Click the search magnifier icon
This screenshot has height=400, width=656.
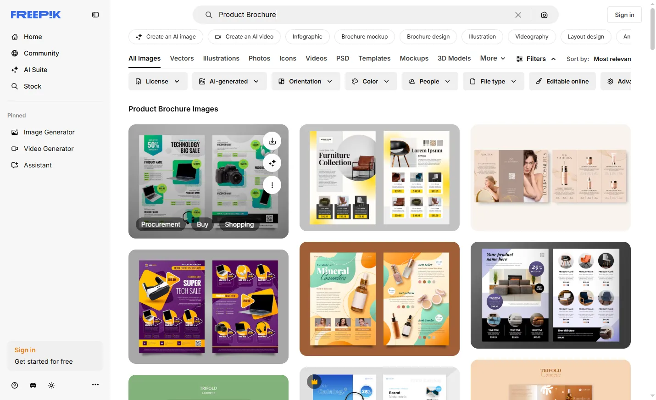(x=209, y=15)
